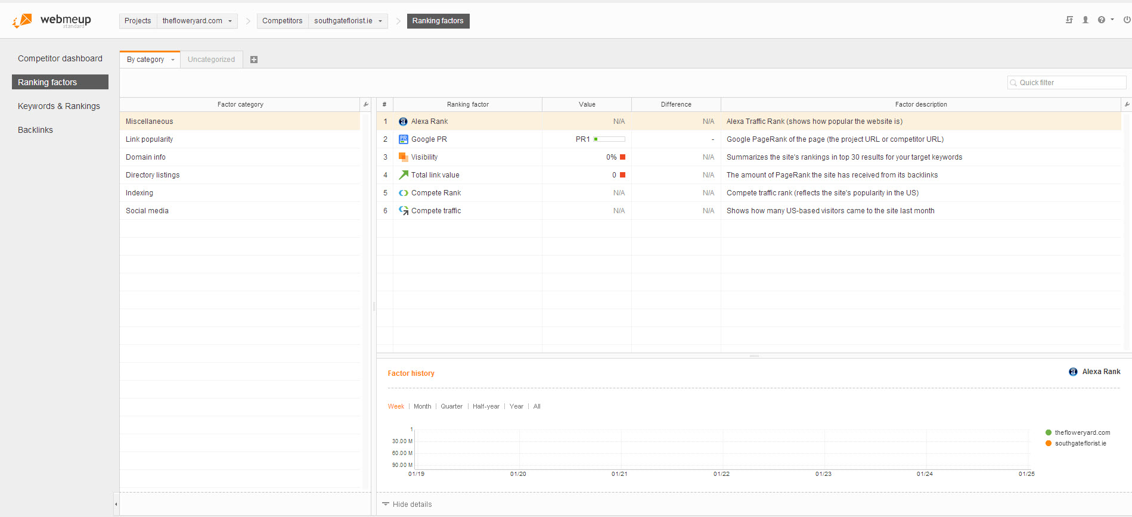Show Quarter factor history range
The height and width of the screenshot is (517, 1132).
click(451, 406)
